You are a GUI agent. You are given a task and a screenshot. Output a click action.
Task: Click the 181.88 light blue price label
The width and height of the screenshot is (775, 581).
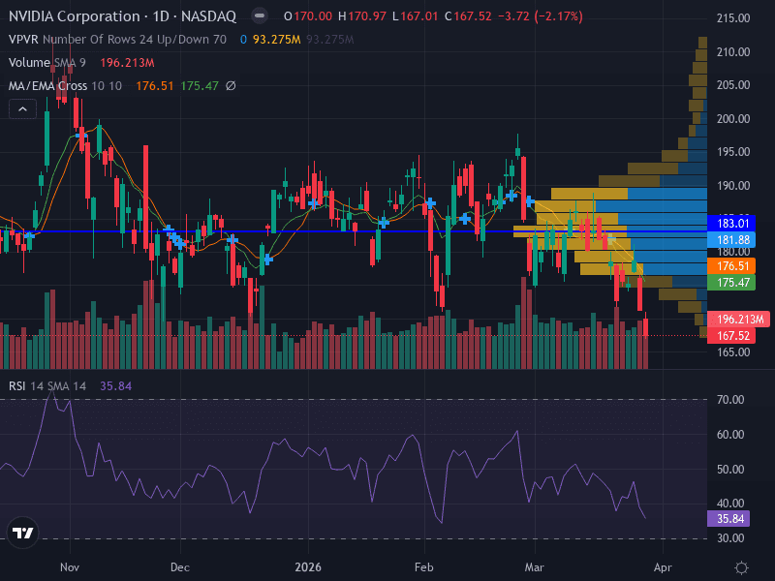tap(731, 240)
